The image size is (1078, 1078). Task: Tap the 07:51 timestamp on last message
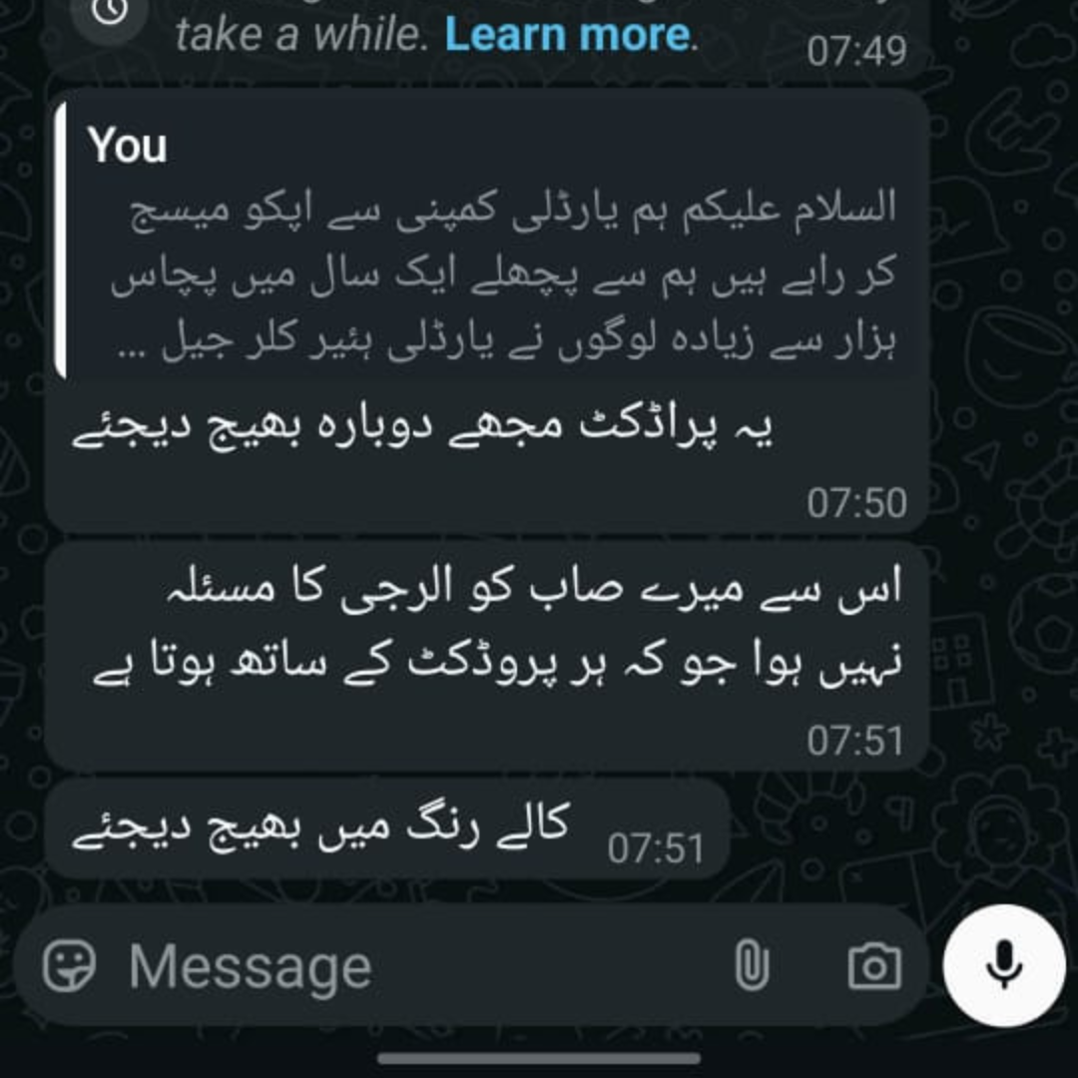click(655, 848)
